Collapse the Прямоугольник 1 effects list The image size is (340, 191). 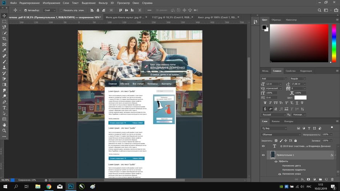pyautogui.click(x=335, y=155)
